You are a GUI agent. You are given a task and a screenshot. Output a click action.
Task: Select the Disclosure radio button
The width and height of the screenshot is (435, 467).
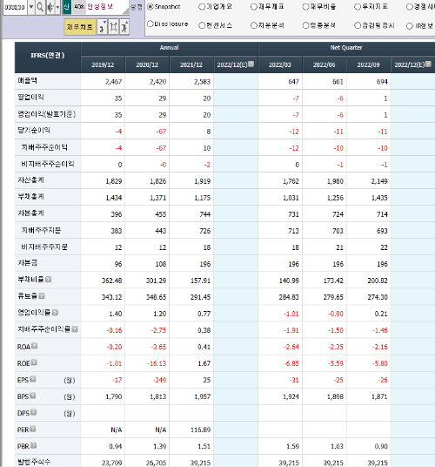pyautogui.click(x=151, y=24)
